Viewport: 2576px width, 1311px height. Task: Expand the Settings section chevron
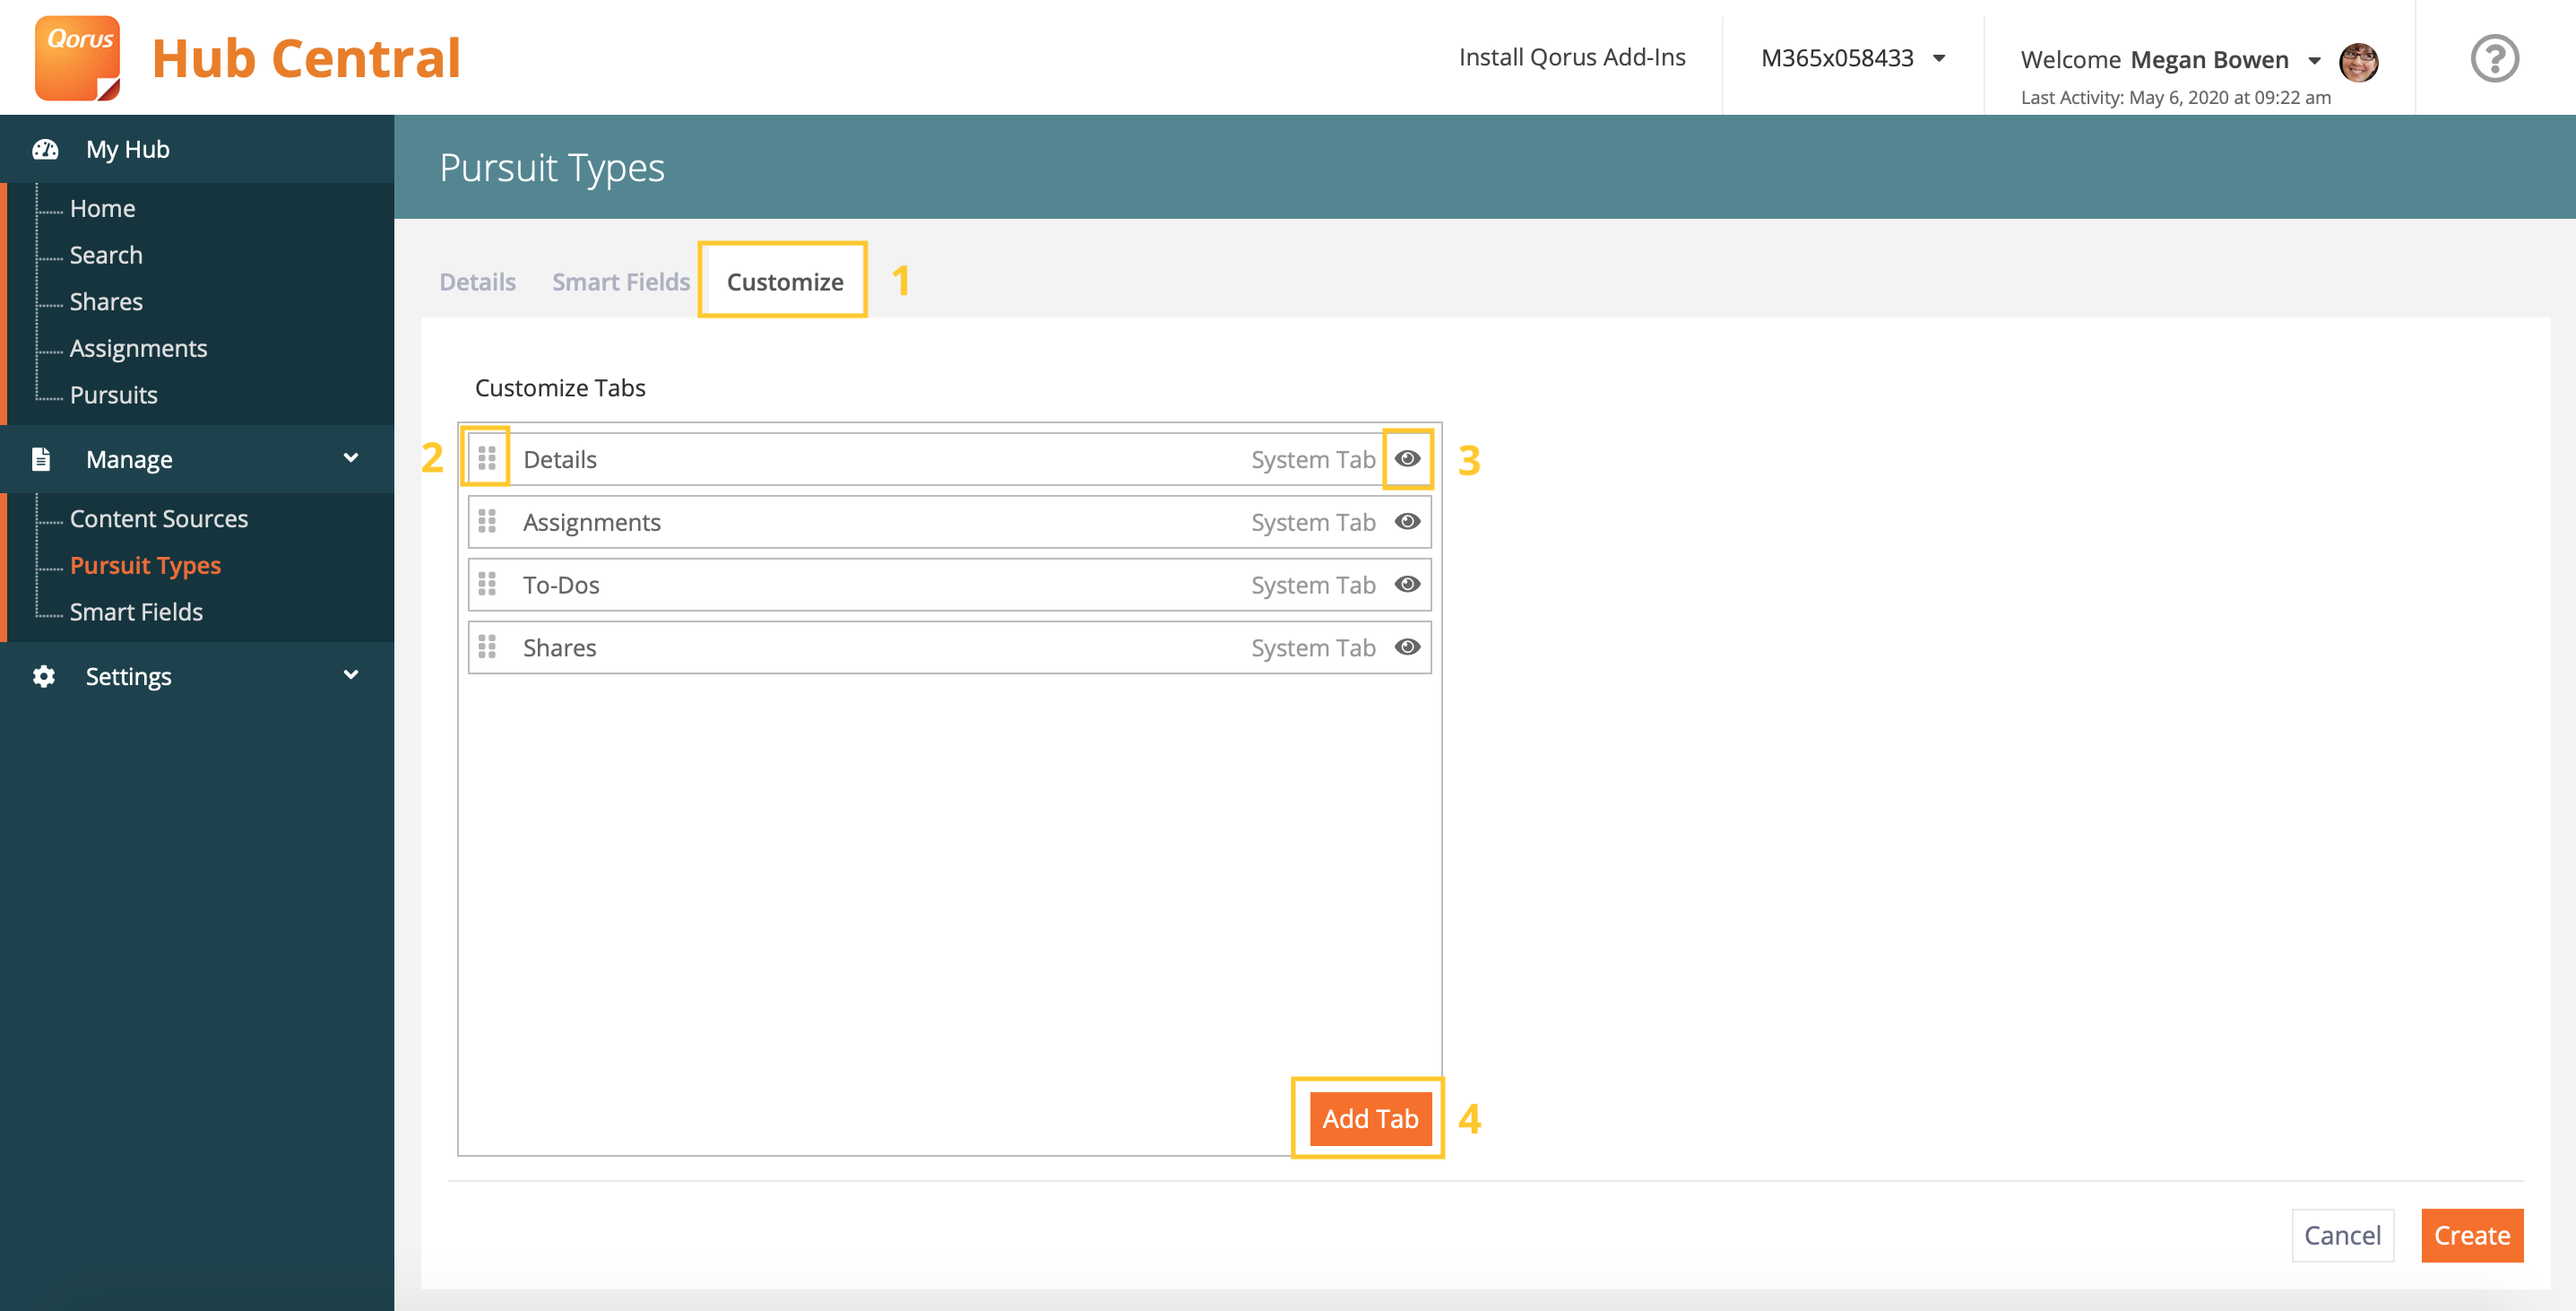351,674
